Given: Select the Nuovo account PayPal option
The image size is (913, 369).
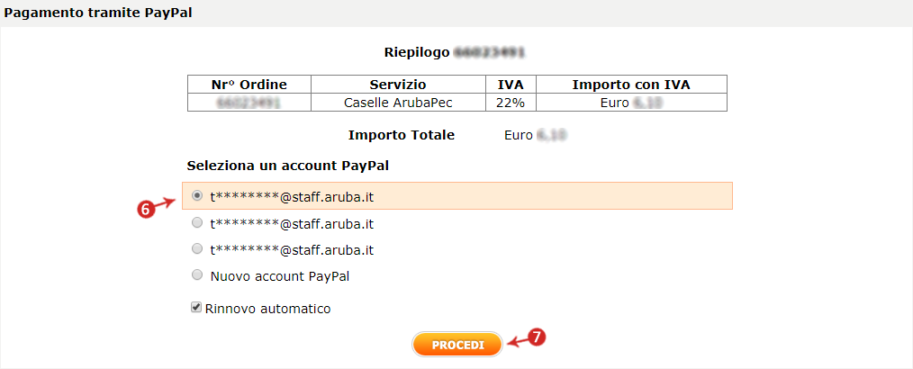Looking at the screenshot, I should pyautogui.click(x=197, y=275).
